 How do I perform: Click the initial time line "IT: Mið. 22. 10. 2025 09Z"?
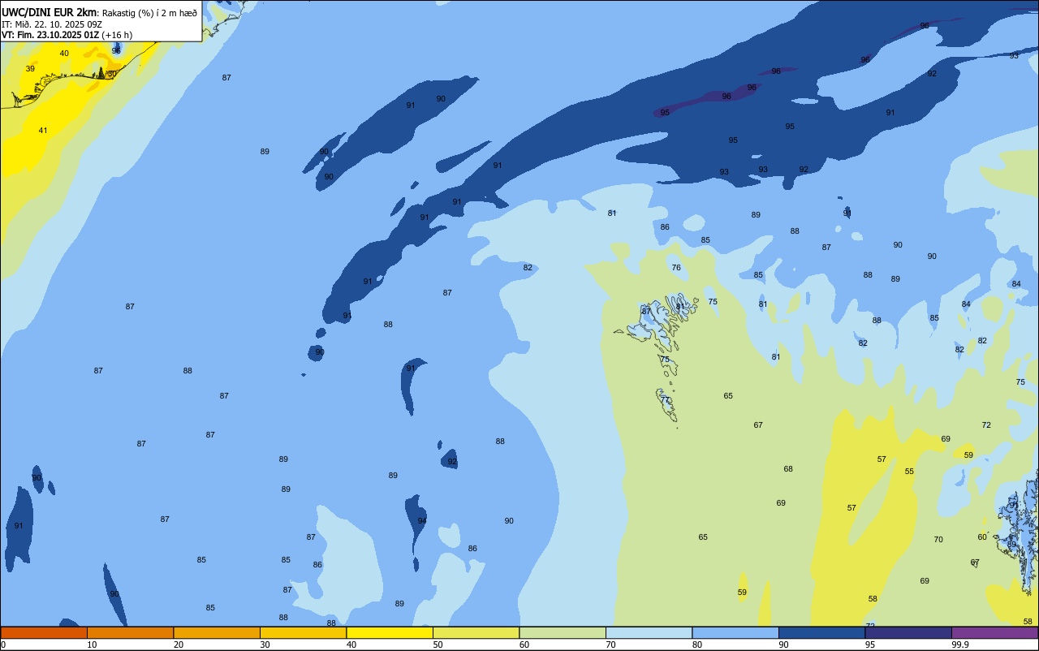[52, 24]
